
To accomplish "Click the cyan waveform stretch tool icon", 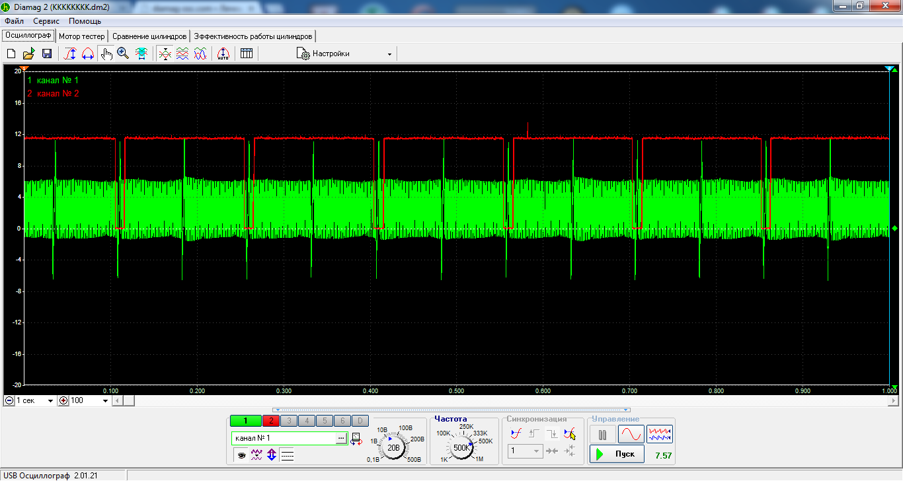I will (141, 54).
